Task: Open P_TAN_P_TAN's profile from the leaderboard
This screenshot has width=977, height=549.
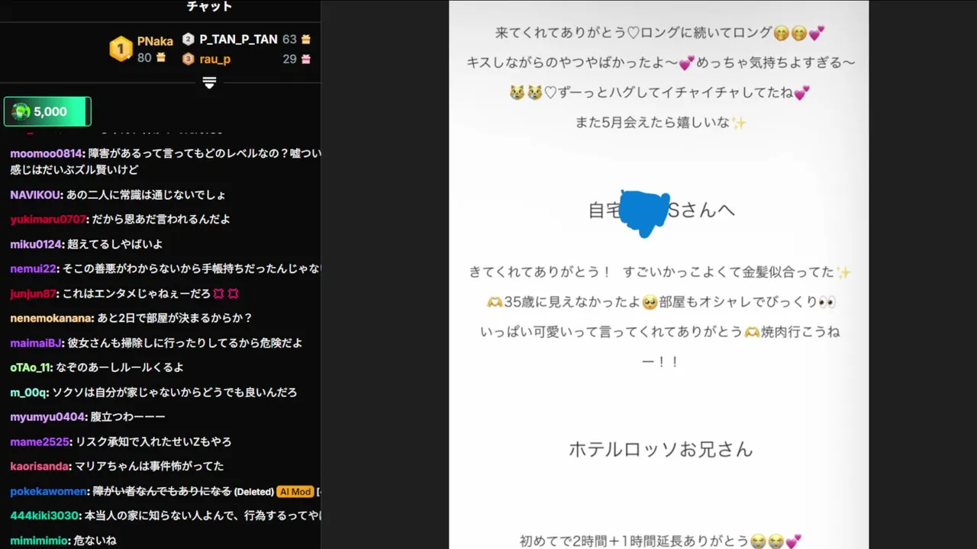Action: (x=238, y=39)
